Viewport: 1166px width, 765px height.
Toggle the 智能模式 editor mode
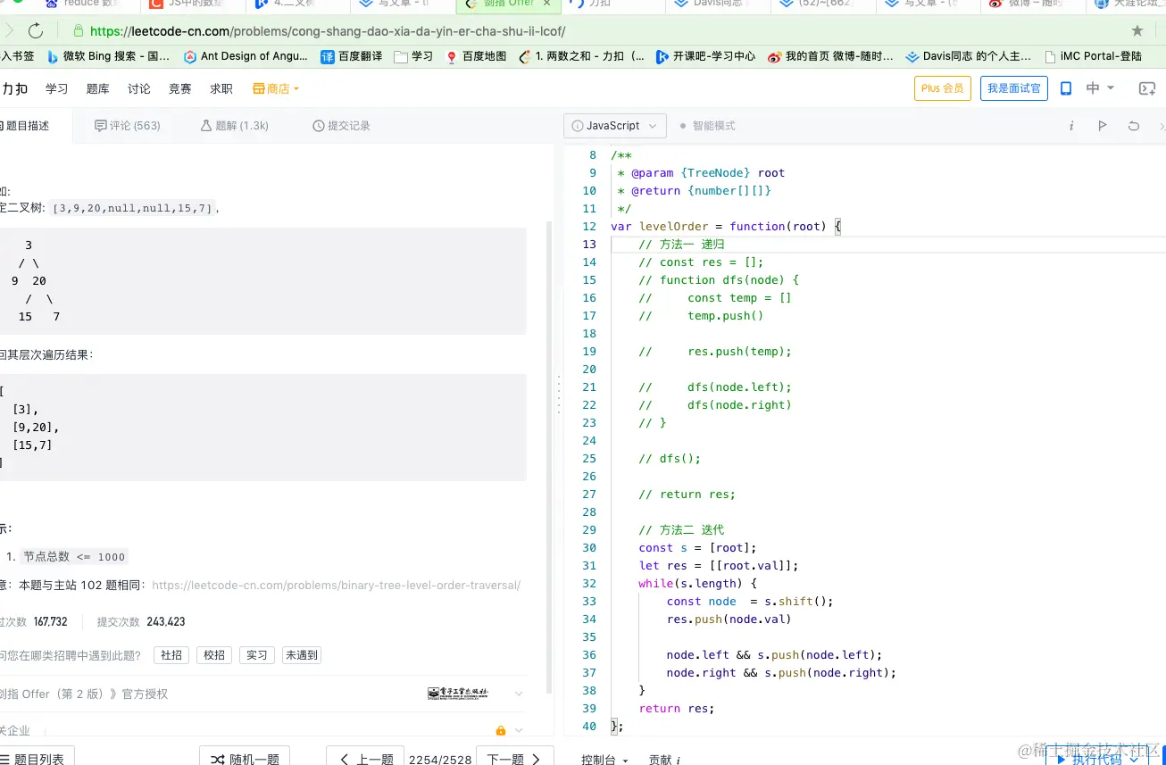(707, 126)
